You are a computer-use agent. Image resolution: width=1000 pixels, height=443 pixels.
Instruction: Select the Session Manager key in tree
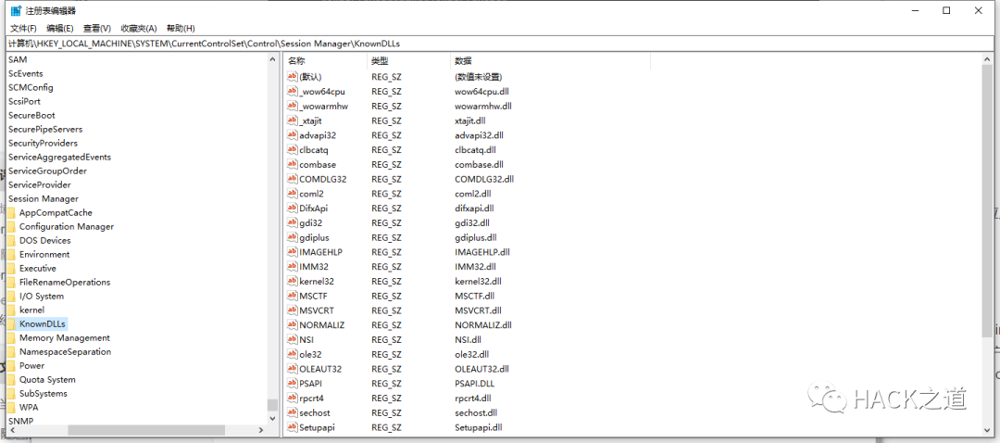click(x=44, y=198)
